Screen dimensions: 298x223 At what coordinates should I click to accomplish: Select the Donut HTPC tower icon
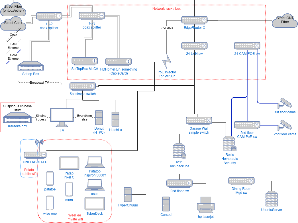(x=99, y=118)
